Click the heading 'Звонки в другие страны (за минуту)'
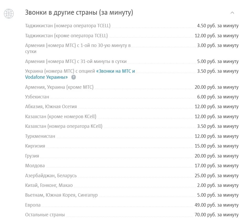Screen dimensions: 245x220 (79, 13)
